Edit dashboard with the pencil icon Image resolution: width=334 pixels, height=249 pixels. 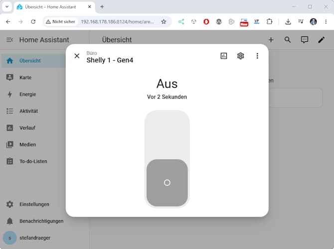[x=321, y=40]
